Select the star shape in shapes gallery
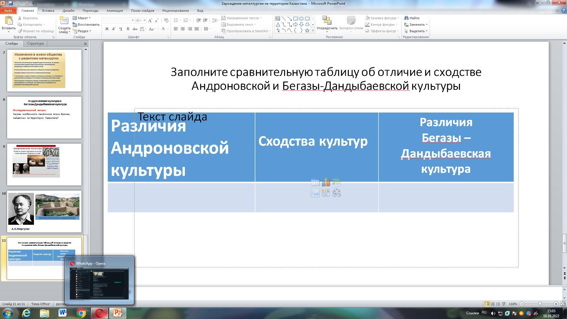The height and width of the screenshot is (319, 567). point(307,30)
